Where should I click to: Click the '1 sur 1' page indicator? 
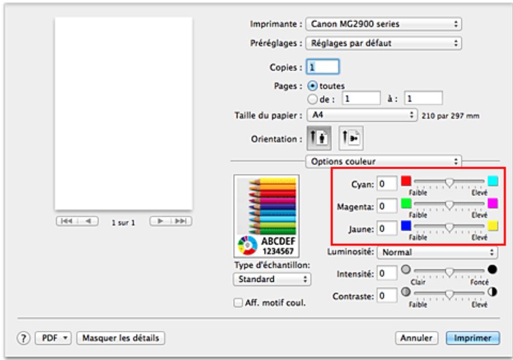click(124, 222)
